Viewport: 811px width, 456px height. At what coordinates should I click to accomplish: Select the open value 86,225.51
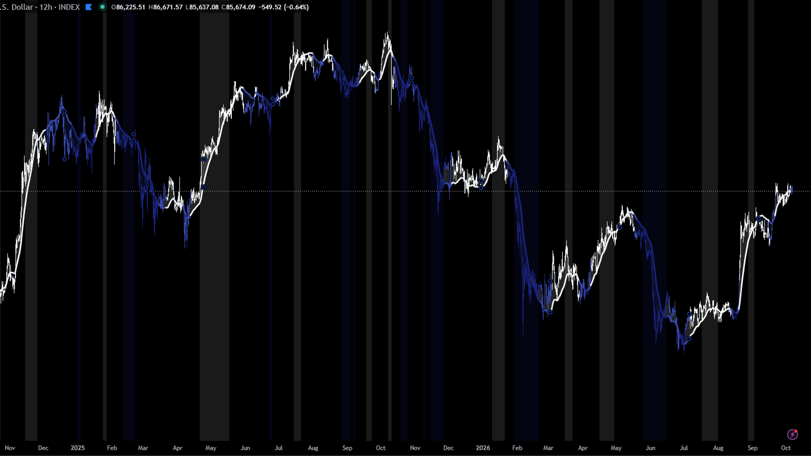[x=131, y=7]
